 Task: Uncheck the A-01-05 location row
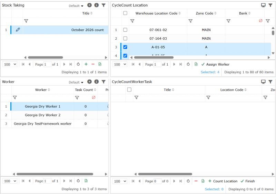[125, 47]
